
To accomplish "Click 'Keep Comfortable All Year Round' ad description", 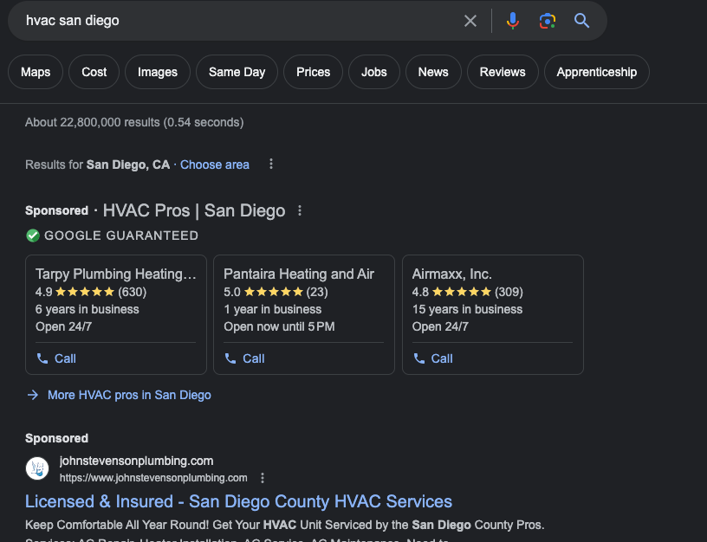I will pyautogui.click(x=285, y=526).
